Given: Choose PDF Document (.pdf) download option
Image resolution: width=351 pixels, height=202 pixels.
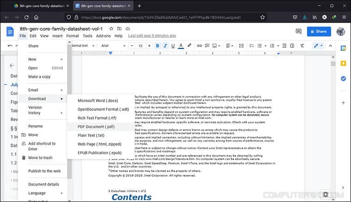Looking at the screenshot, I should tap(101, 127).
